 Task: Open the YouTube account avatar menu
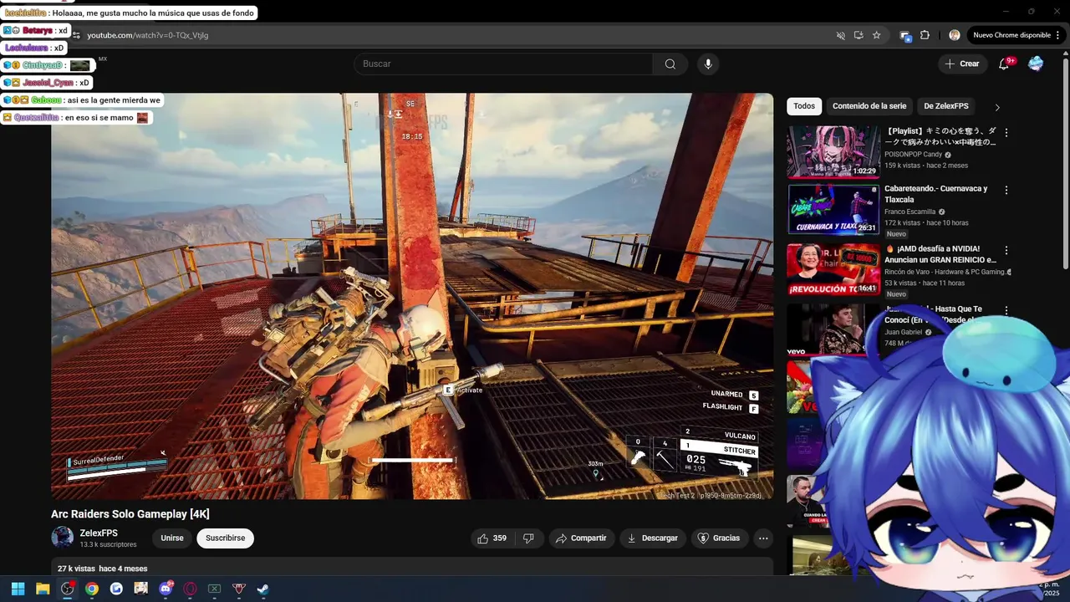[1036, 64]
